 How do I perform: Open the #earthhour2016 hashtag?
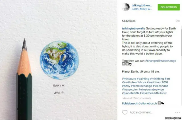coord(157,82)
